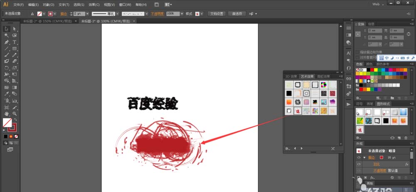
Task: Click Clear Appearance icon in Appearance panel
Action: (x=392, y=178)
